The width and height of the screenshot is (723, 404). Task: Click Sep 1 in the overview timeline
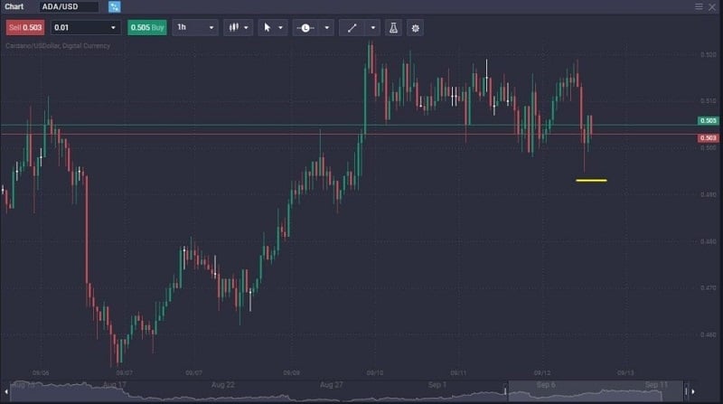[x=437, y=385]
